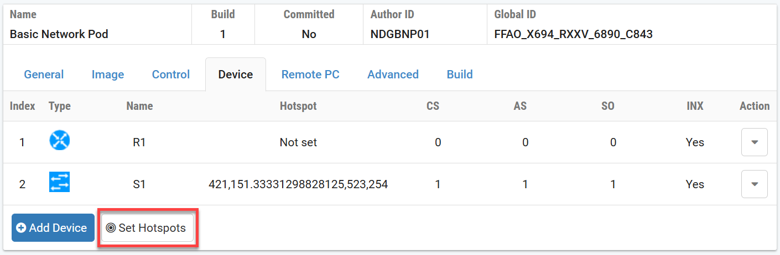
Task: Click the S1 hotspot coordinates value
Action: point(298,184)
